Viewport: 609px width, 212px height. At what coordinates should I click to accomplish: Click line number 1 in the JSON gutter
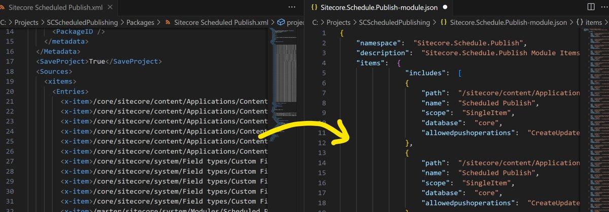tap(323, 32)
